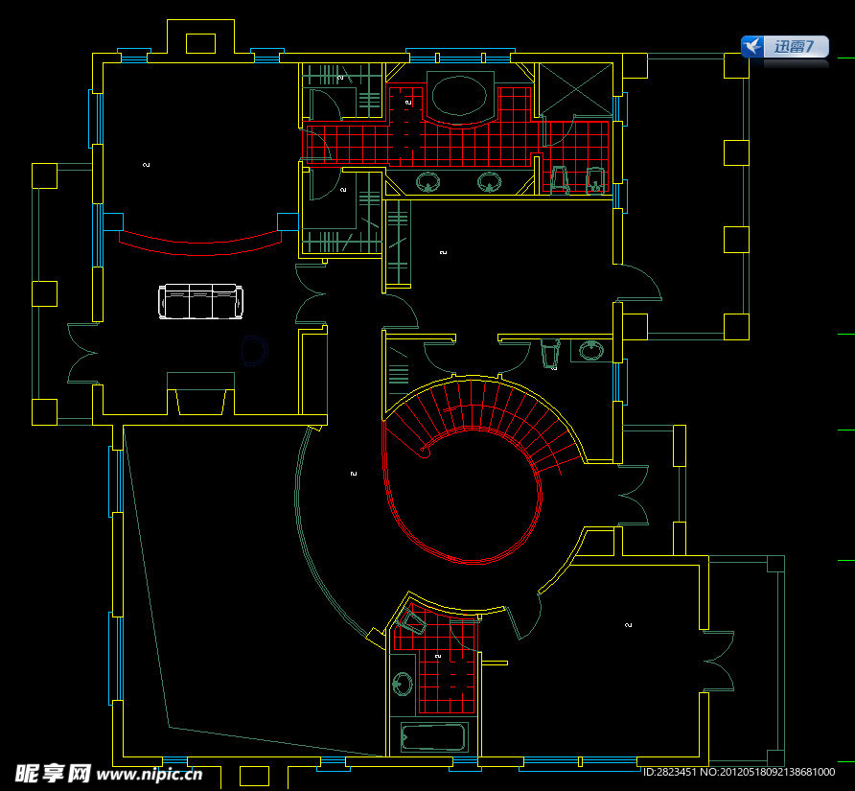This screenshot has height=791, width=855.
Task: Click the angled toilet in the bottom bathroom
Action: [414, 622]
